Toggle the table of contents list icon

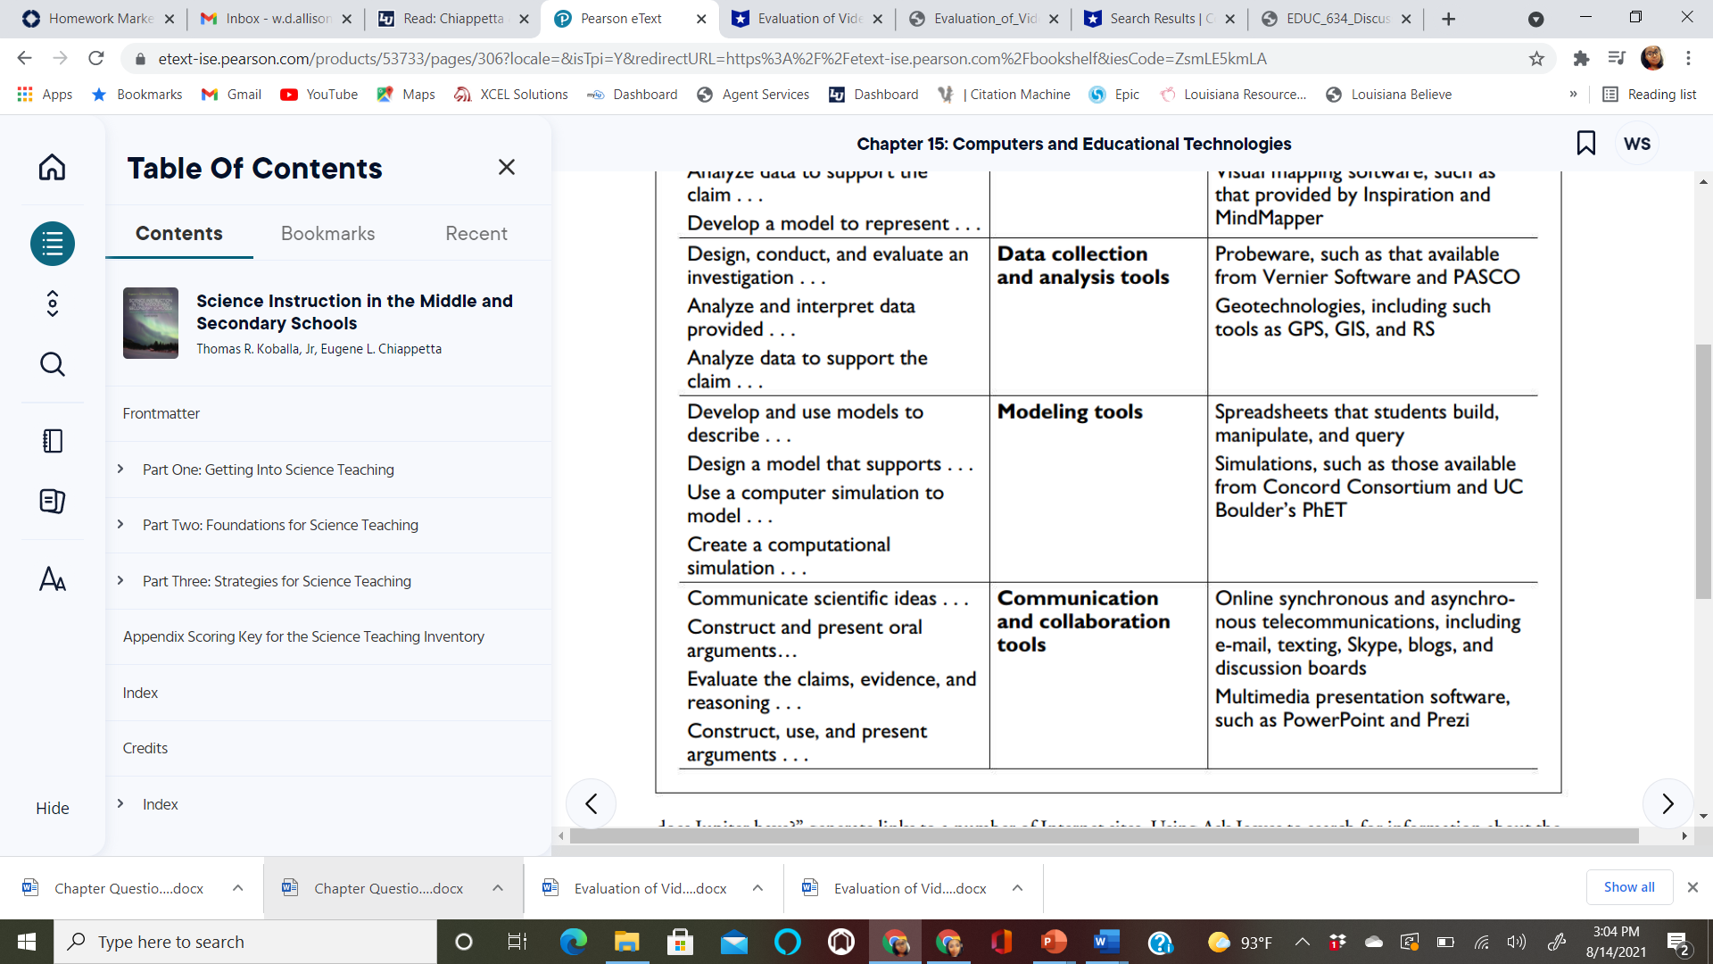click(53, 244)
